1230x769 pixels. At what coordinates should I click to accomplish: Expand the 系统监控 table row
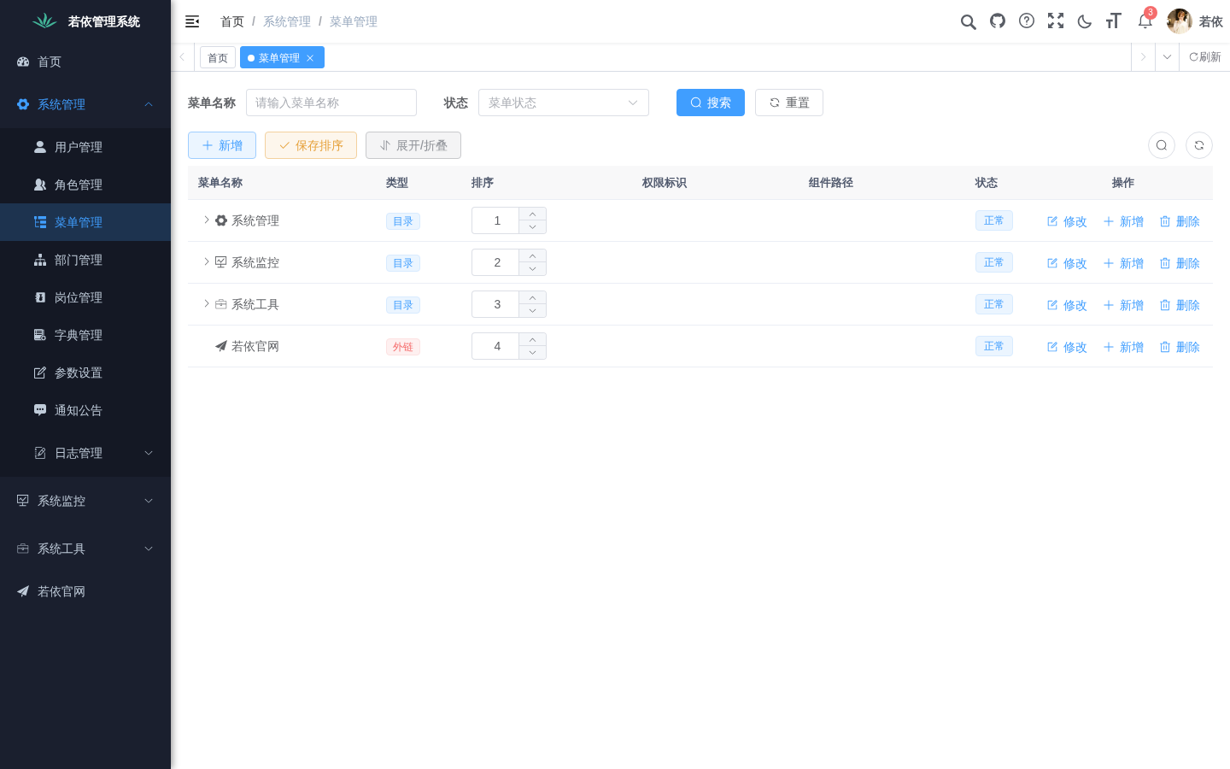(x=206, y=261)
